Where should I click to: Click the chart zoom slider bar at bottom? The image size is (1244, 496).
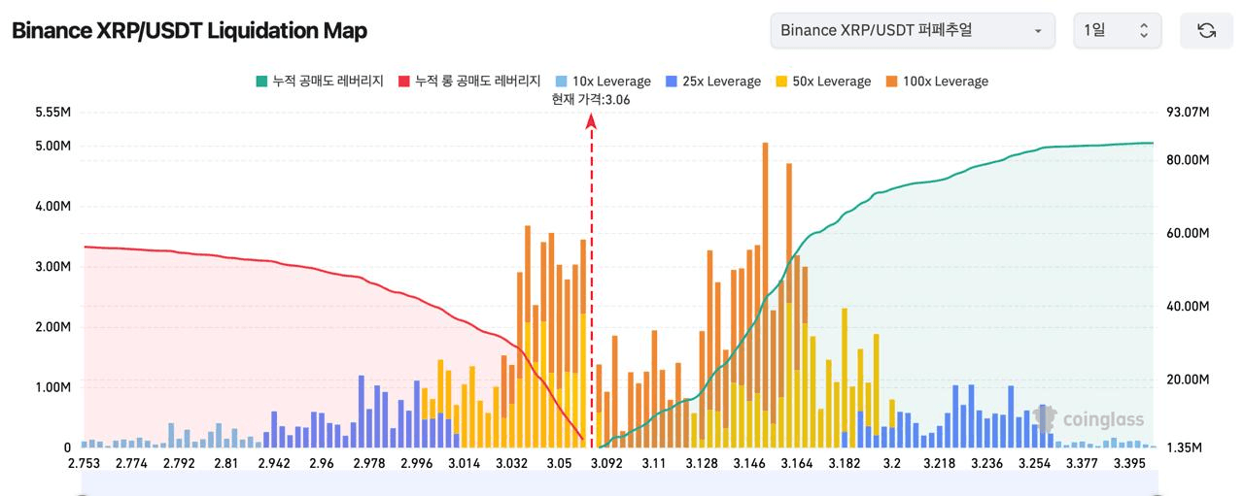pos(619,483)
